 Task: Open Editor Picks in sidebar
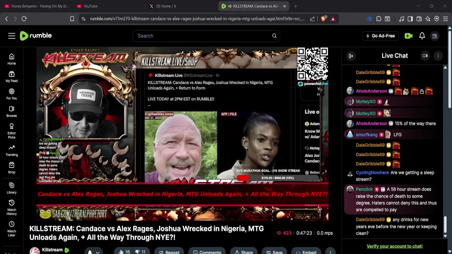point(12,131)
